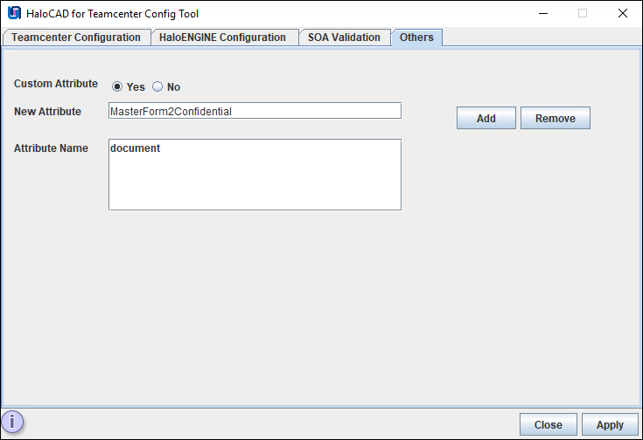Click the bottom Close button
Screen dimensions: 643x440
(548, 424)
